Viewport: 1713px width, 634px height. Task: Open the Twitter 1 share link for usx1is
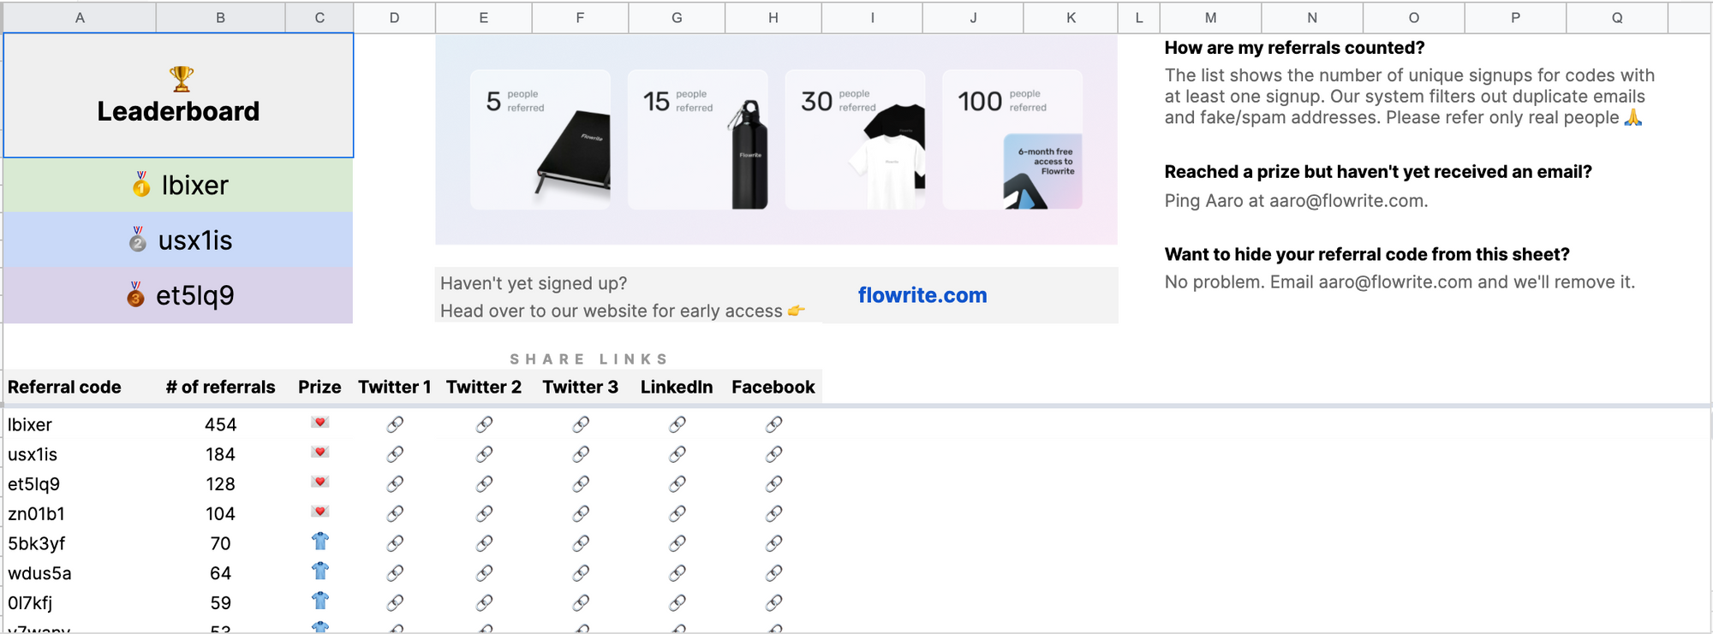click(395, 454)
